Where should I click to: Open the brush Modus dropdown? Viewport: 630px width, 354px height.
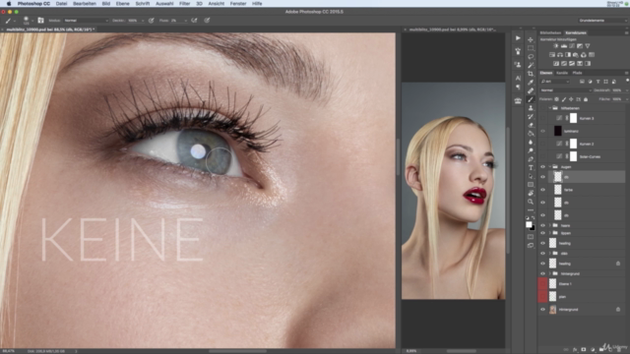(x=86, y=21)
